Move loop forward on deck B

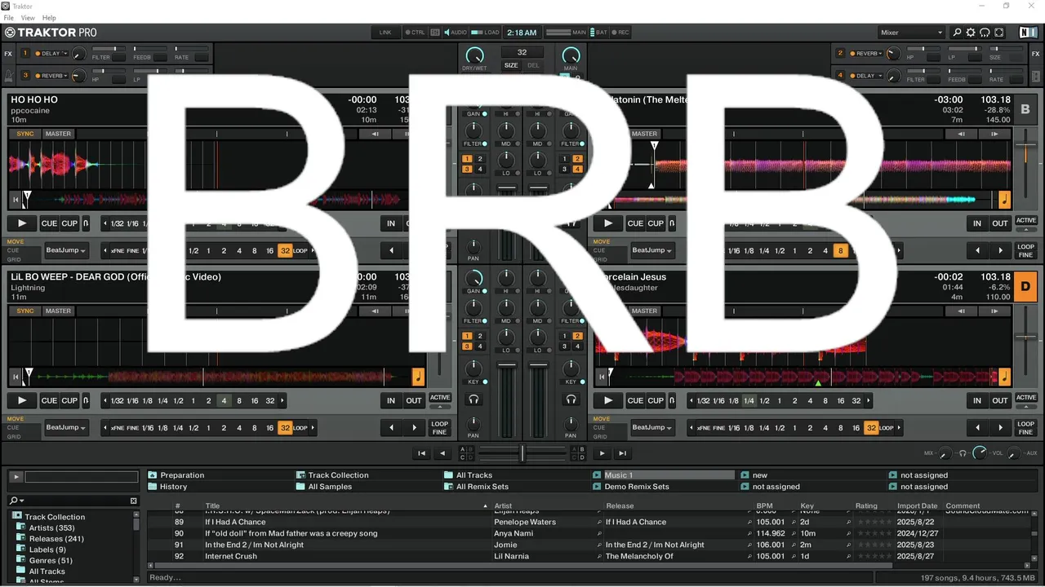click(x=1001, y=250)
